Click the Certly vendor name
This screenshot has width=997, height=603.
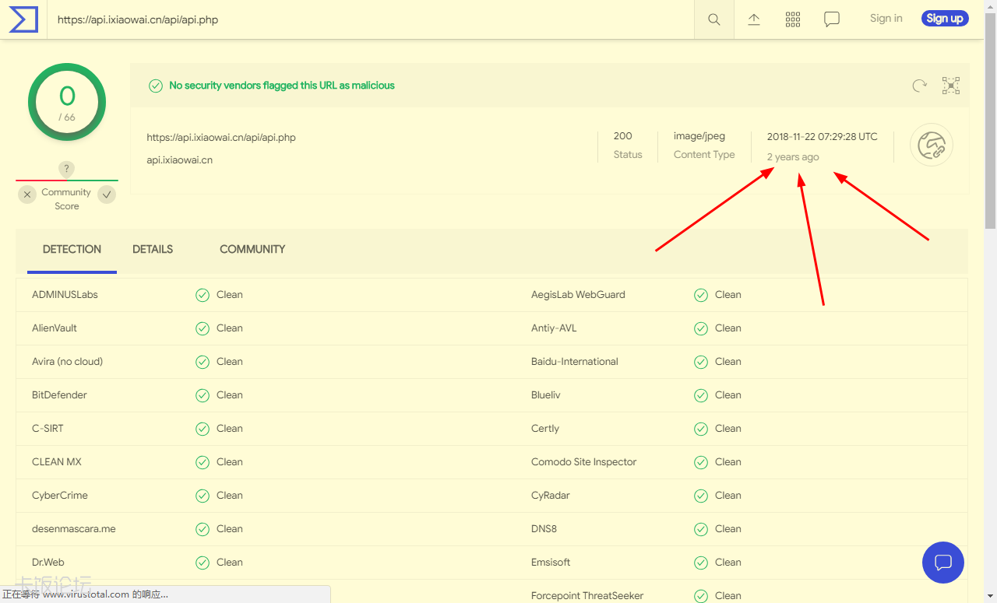(545, 429)
